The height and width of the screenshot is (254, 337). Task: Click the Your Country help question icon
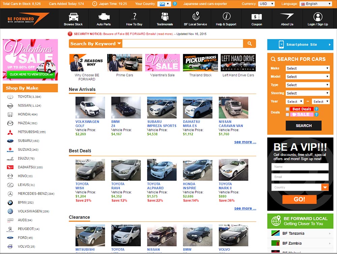(x=175, y=4)
